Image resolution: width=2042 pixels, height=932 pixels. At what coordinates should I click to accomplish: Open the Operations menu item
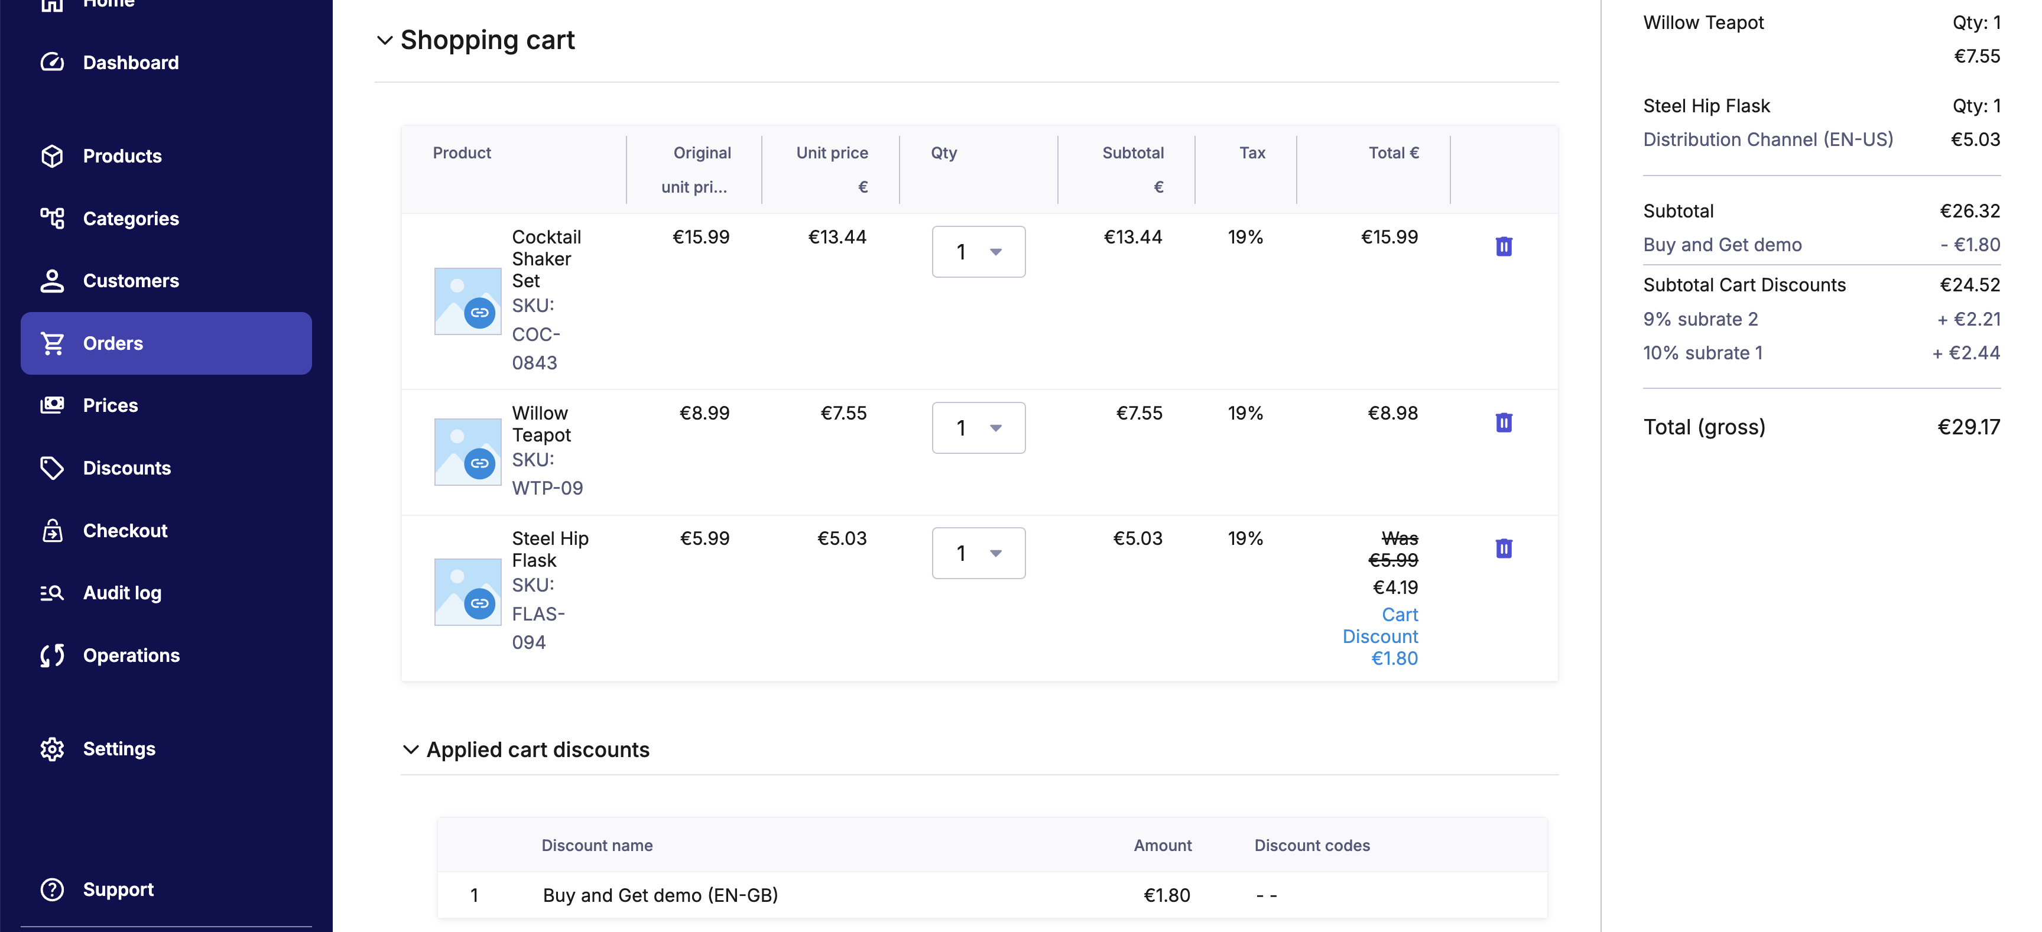[132, 655]
